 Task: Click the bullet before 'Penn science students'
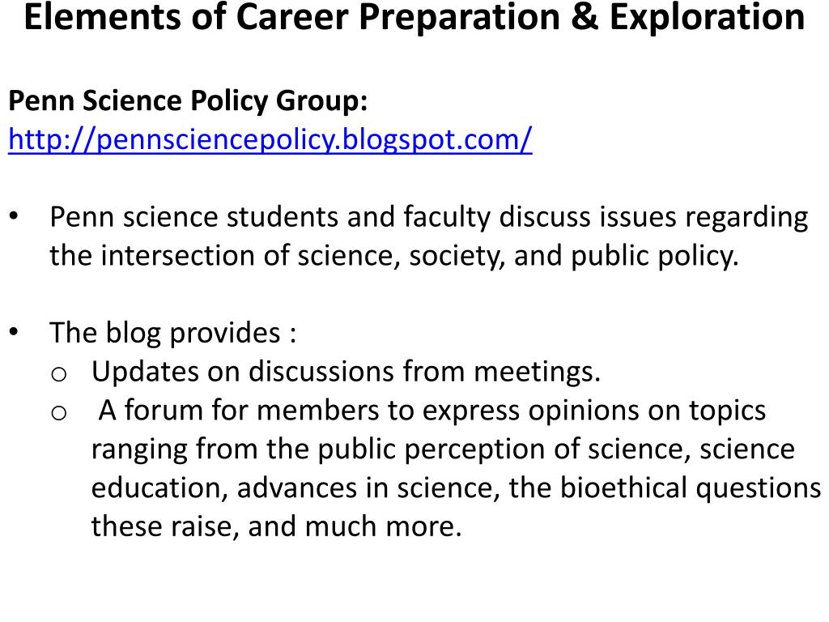[x=14, y=216]
